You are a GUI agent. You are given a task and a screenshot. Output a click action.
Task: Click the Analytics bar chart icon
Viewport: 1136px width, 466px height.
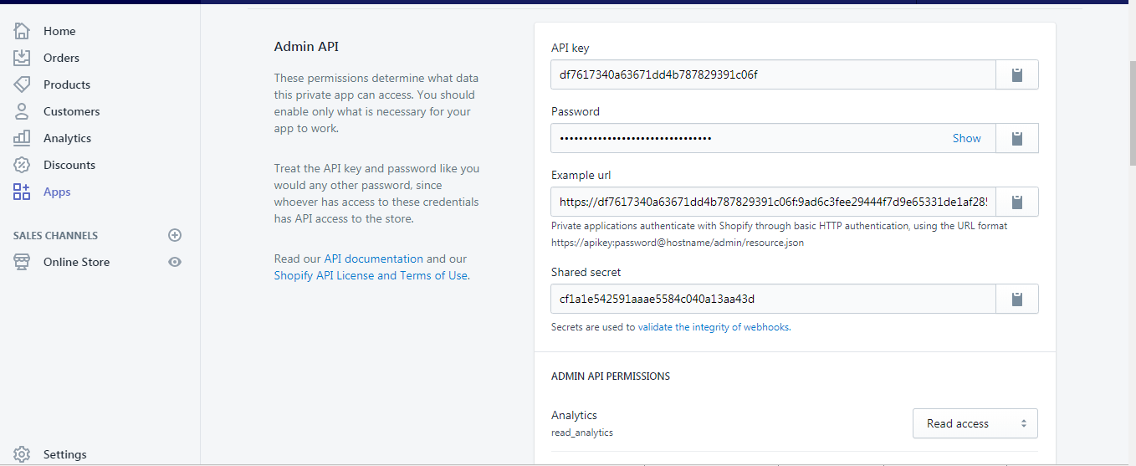point(22,138)
